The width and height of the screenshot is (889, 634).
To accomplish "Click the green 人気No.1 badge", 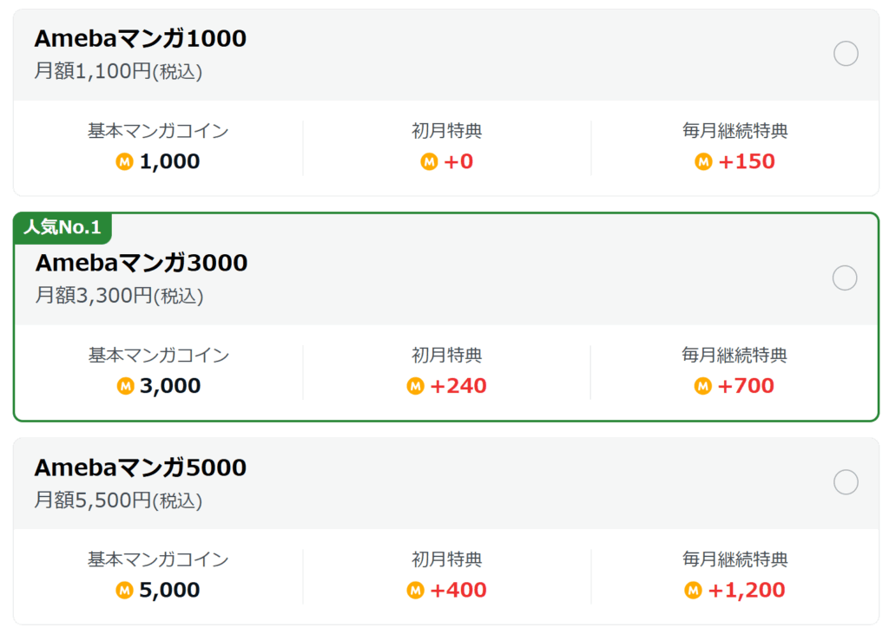I will pos(63,228).
